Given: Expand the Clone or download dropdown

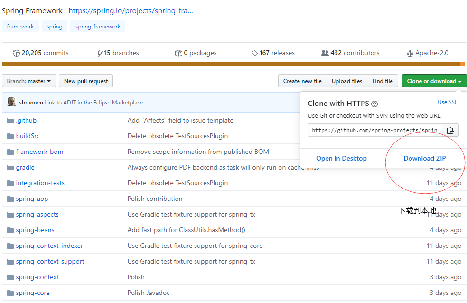Looking at the screenshot, I should (x=434, y=81).
